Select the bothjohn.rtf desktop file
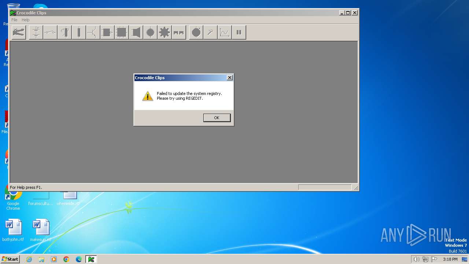Screen dimensions: 469x264 click(13, 230)
